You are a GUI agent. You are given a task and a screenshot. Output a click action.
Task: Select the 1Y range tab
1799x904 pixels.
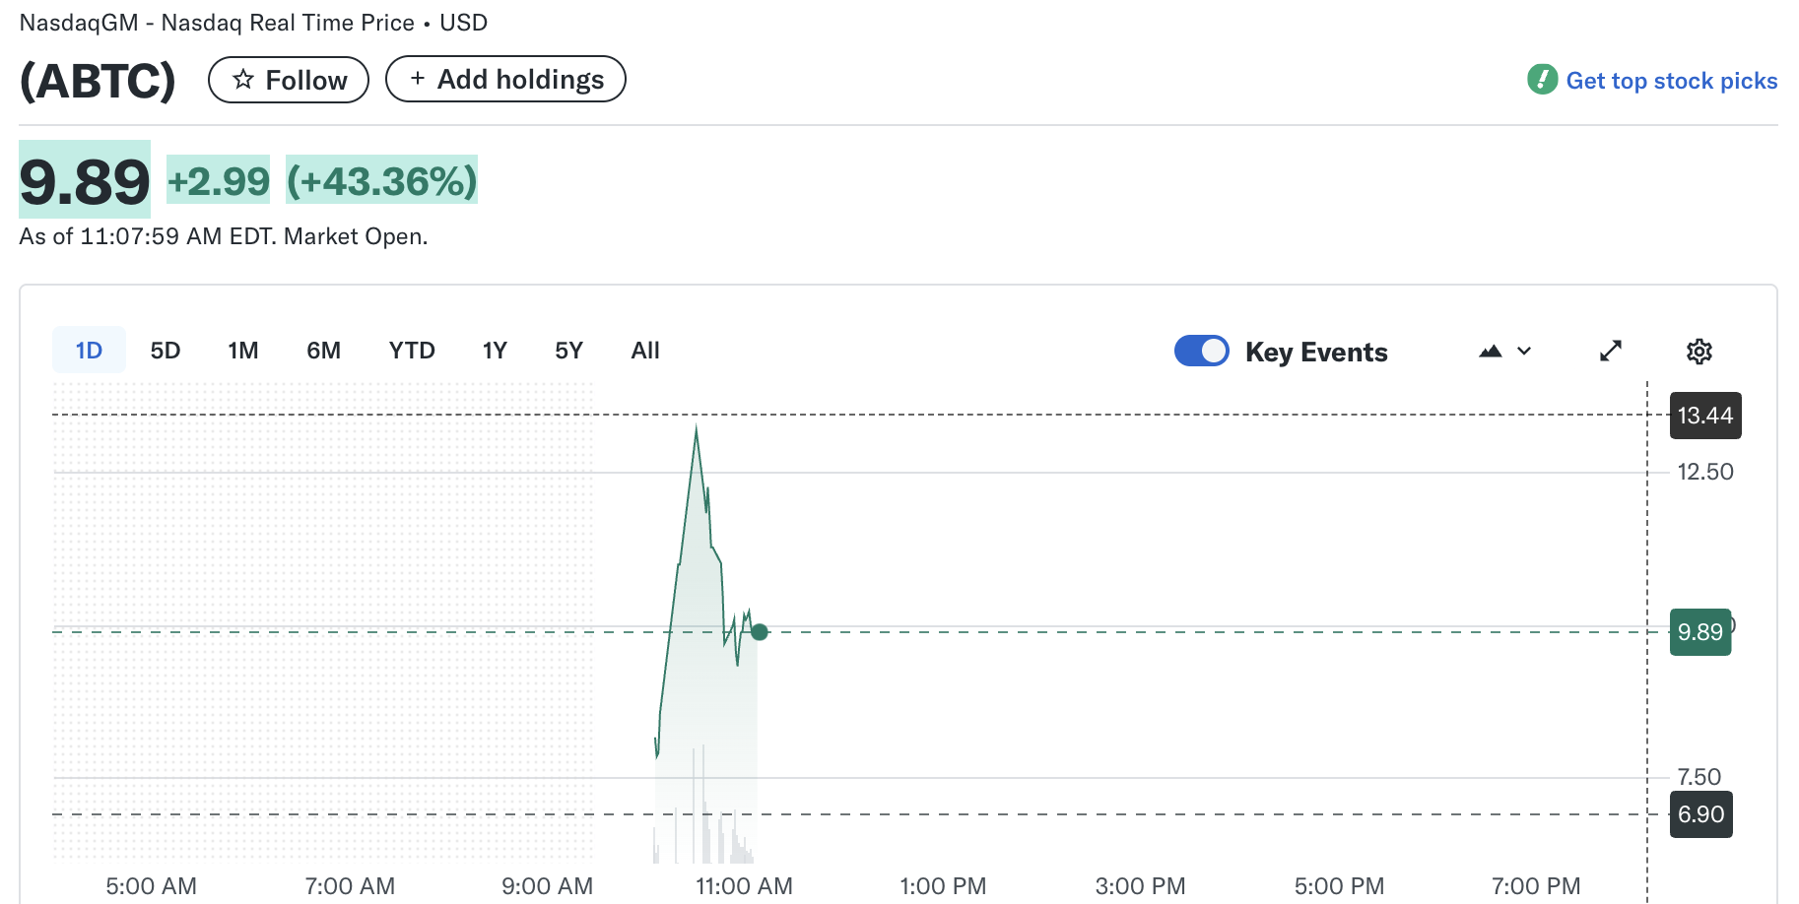(495, 350)
